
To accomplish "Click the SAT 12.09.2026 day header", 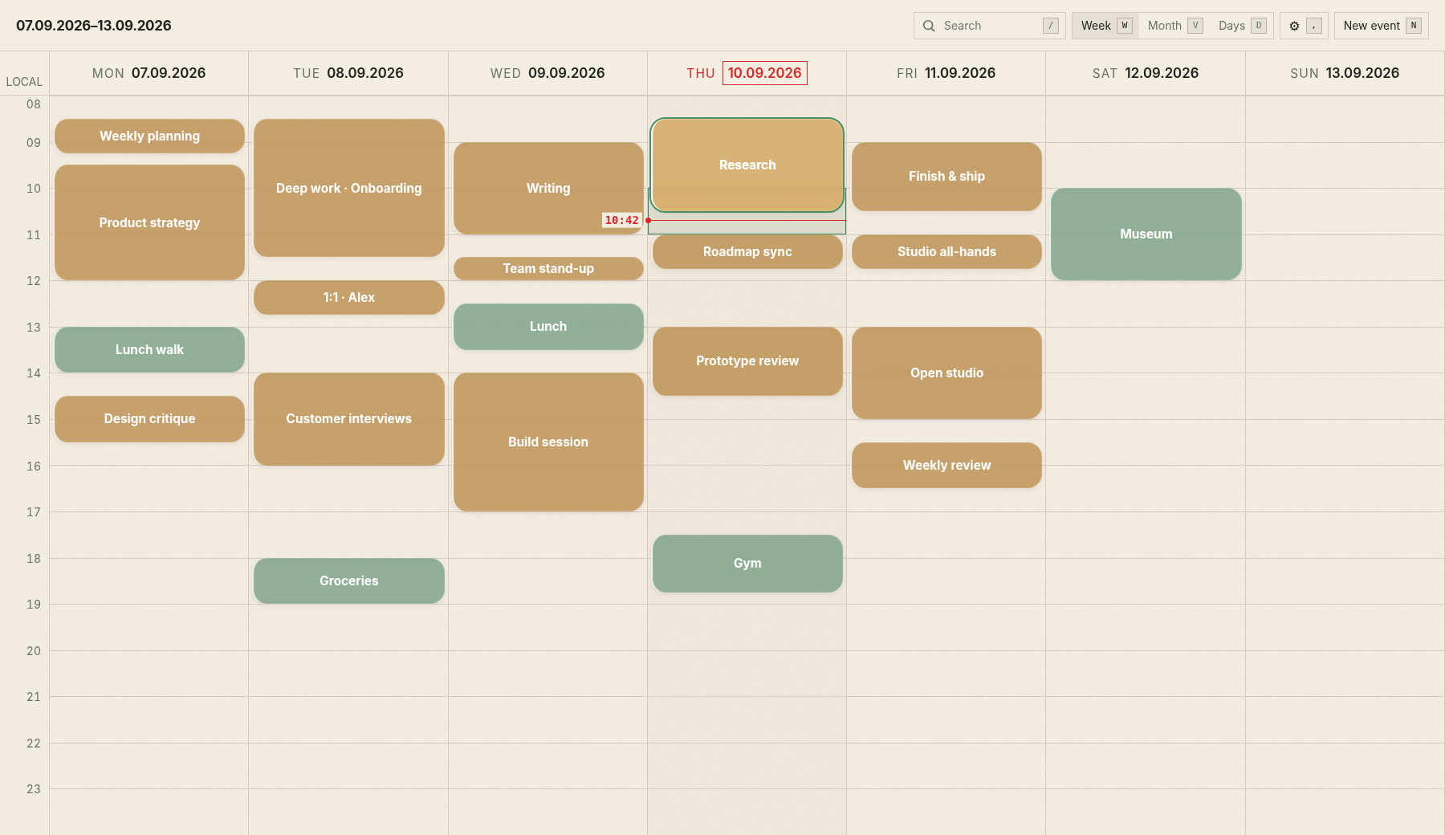I will (1146, 73).
